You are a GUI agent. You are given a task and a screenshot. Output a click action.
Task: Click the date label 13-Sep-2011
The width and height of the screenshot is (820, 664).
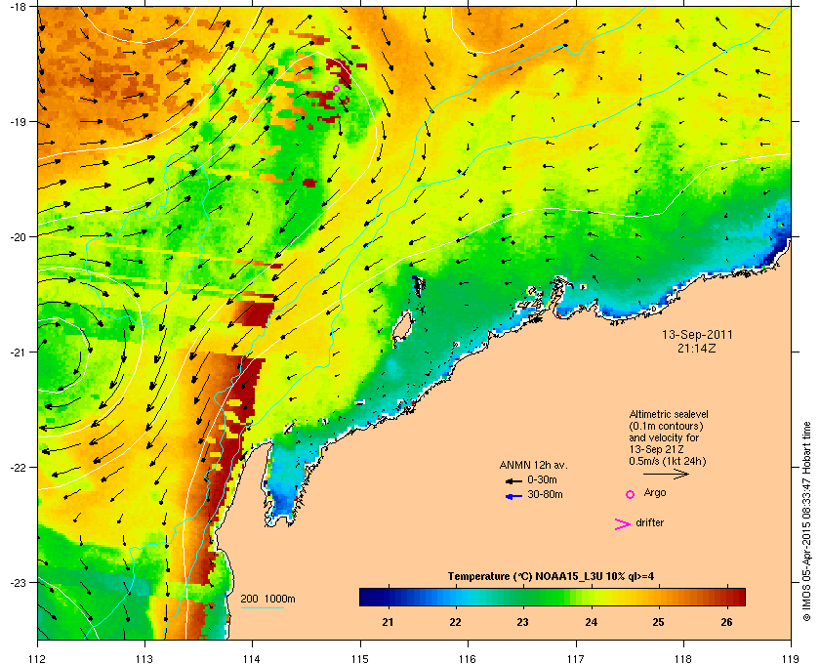coord(697,335)
